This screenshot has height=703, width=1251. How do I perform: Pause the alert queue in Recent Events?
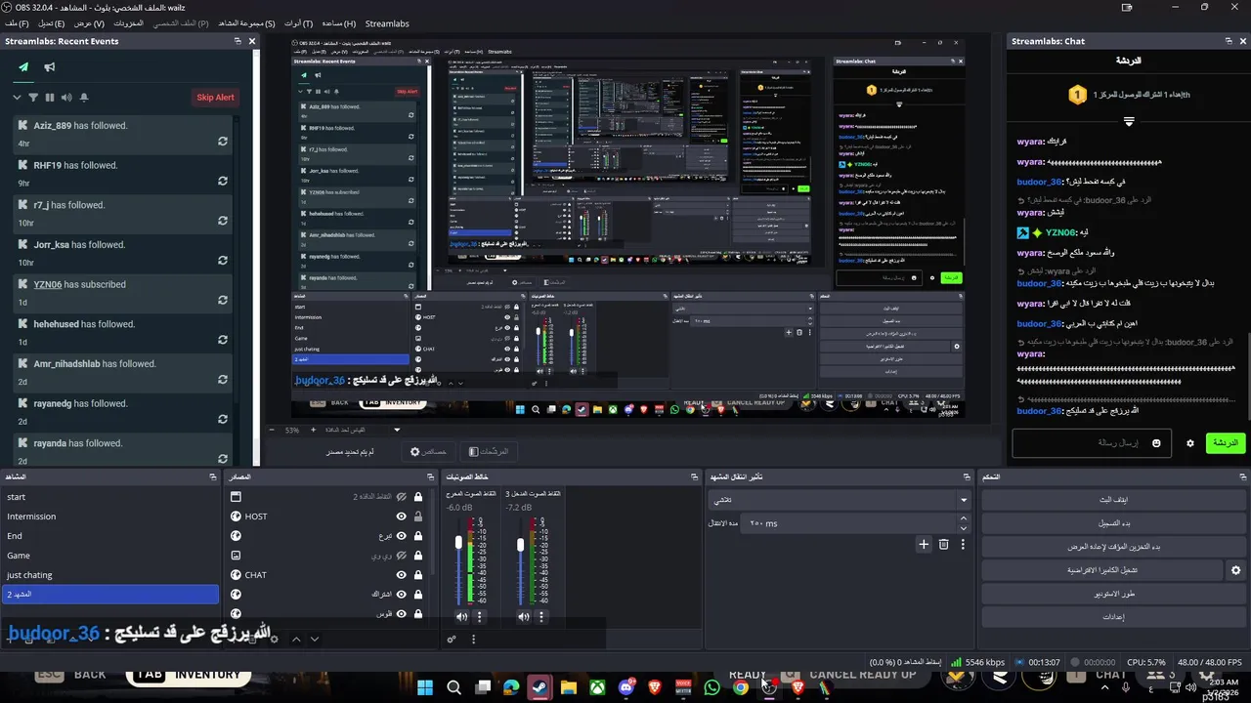coord(50,98)
